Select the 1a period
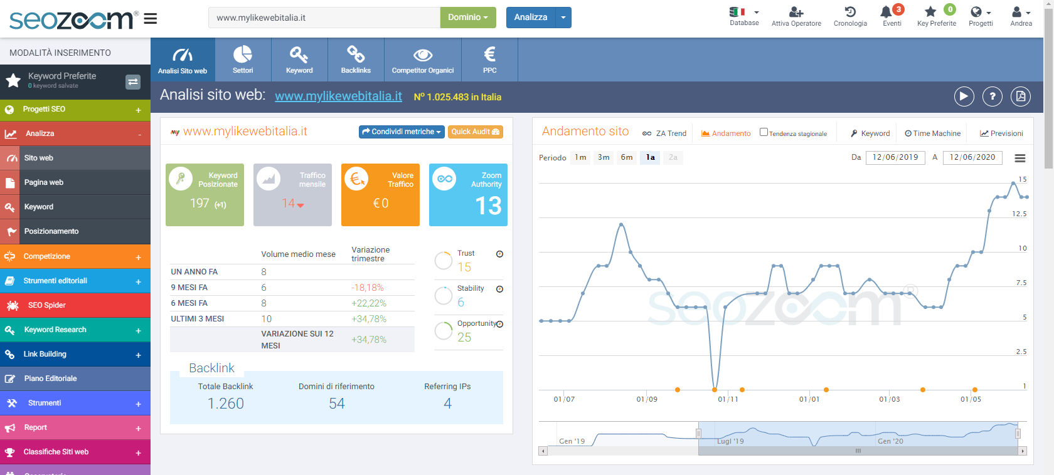Screen dimensions: 1054x475 [651, 157]
